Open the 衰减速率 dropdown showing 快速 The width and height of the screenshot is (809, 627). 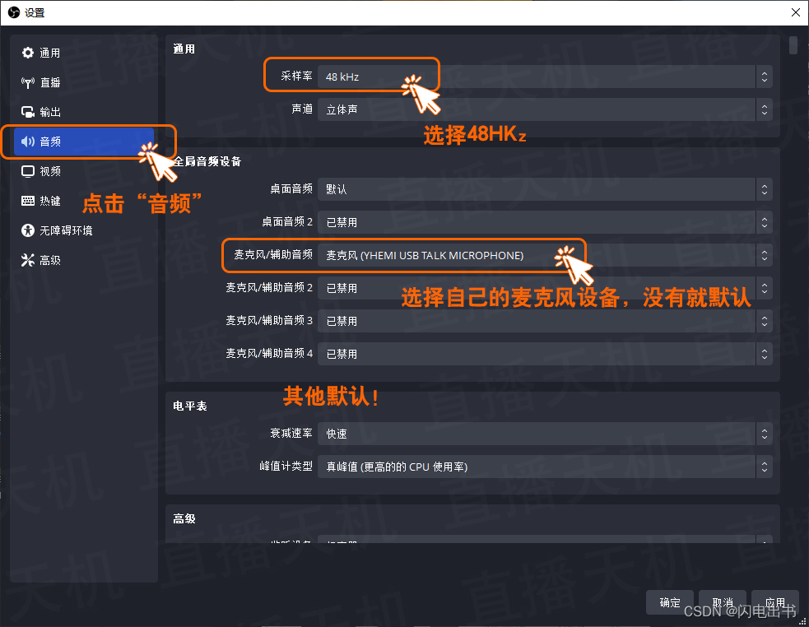(545, 434)
